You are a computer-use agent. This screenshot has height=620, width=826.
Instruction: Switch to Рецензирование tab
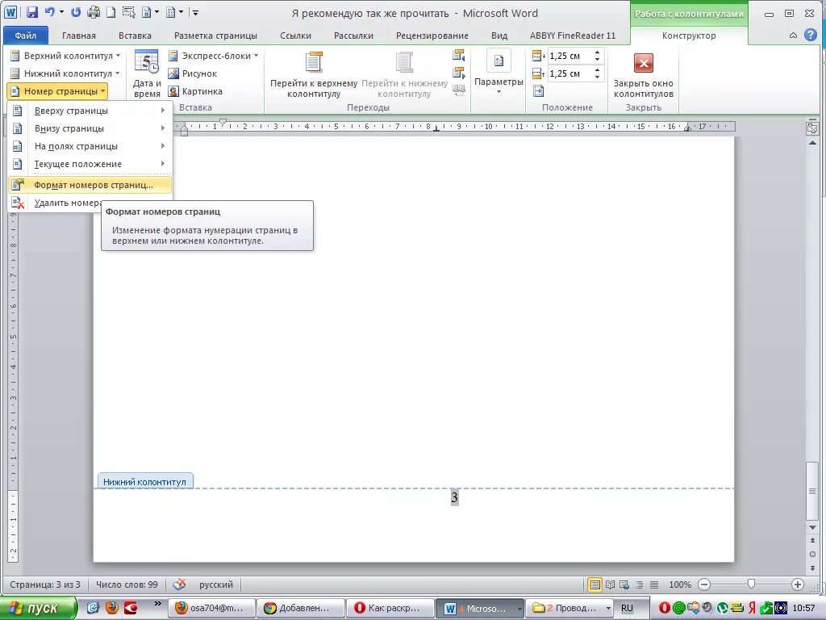432,36
